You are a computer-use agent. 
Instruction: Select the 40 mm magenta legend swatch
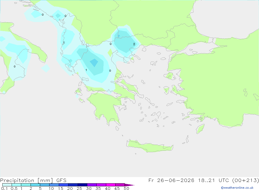click(111, 185)
